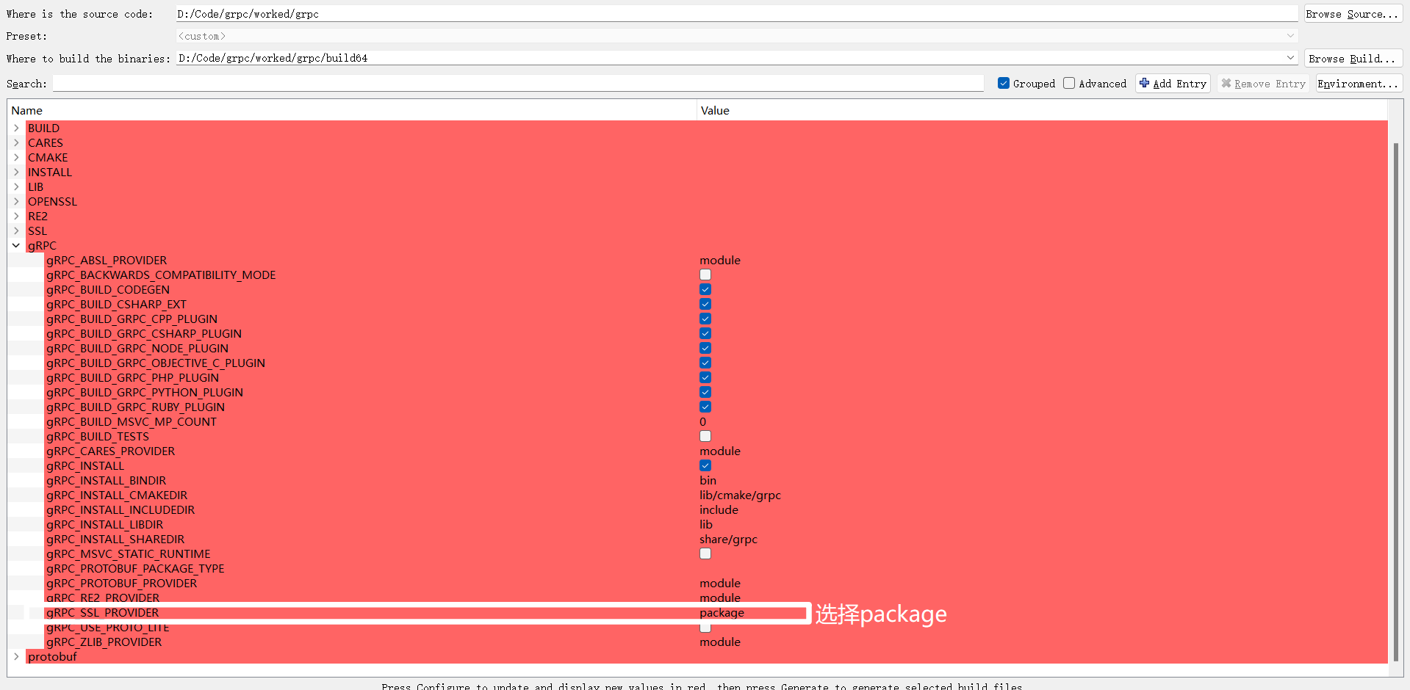Expand the CMAKE group
The width and height of the screenshot is (1410, 690).
pos(16,158)
